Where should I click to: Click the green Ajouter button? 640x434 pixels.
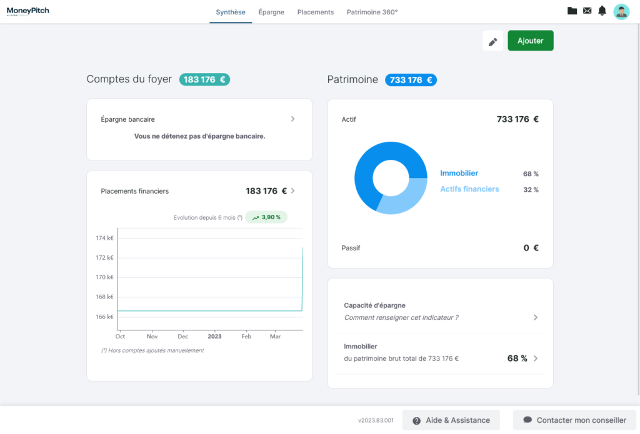(530, 41)
